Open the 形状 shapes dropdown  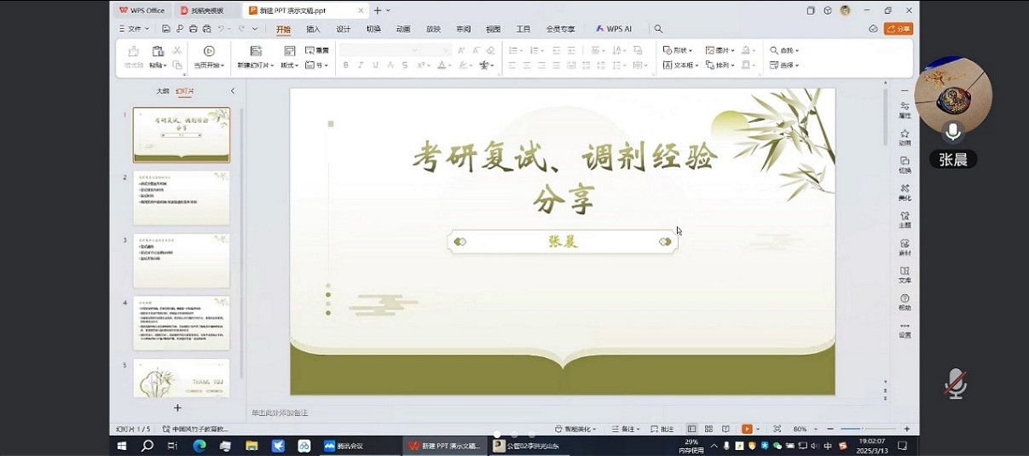pos(679,50)
